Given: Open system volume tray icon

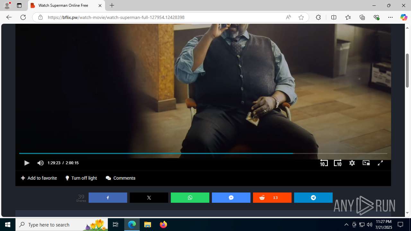Looking at the screenshot, I should tap(370, 225).
